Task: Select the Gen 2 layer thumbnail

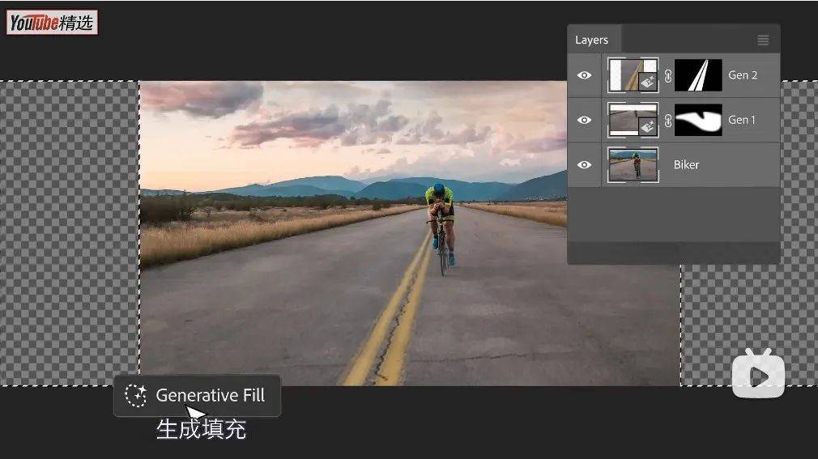Action: tap(633, 75)
